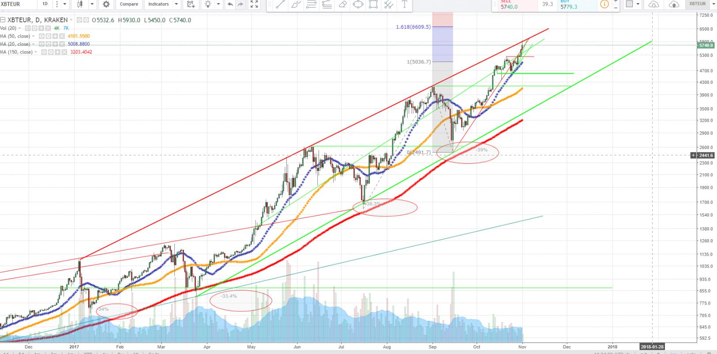Expand the publish idea dropdown arrow
This screenshot has height=354, width=717.
click(x=218, y=4)
